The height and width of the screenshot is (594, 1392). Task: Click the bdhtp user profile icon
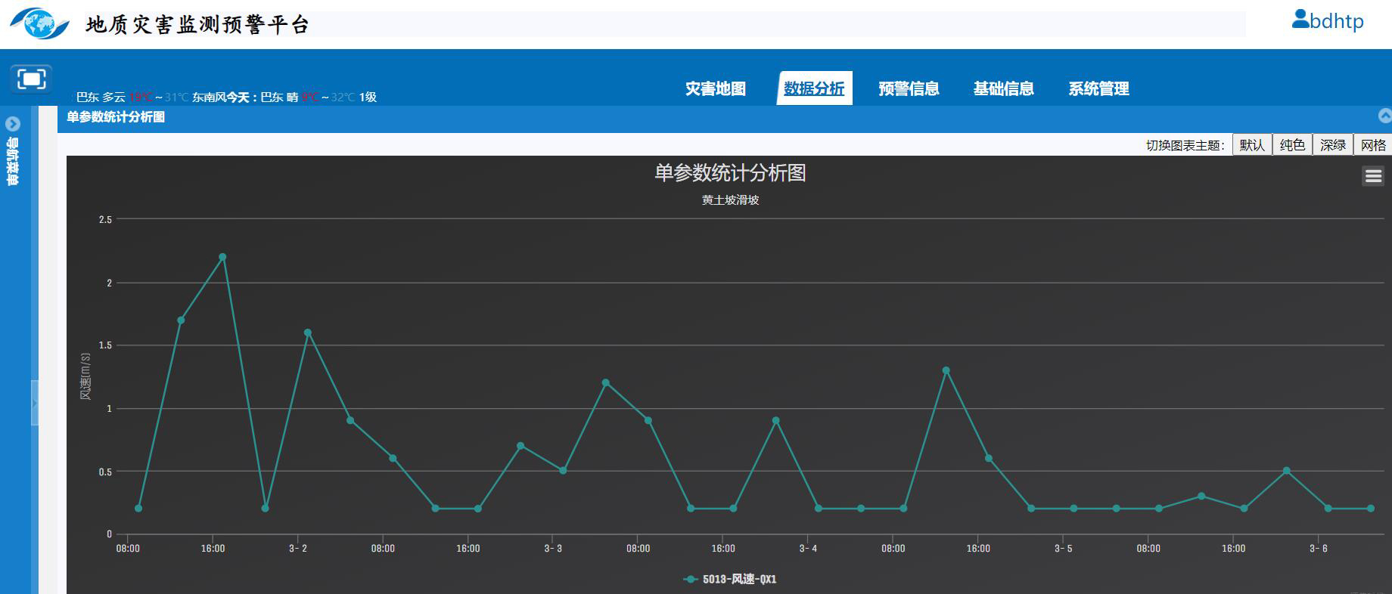[1300, 19]
